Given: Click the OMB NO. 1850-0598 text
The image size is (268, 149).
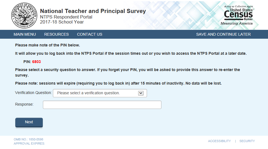Looking at the screenshot, I should (28, 139).
